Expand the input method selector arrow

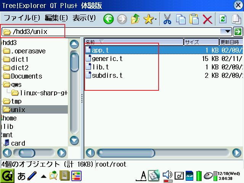coord(43,177)
